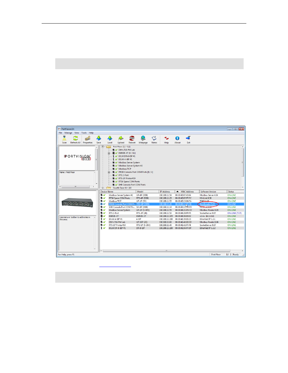The width and height of the screenshot is (288, 373).
Task: Sort by Device Name column header
Action: click(118, 191)
